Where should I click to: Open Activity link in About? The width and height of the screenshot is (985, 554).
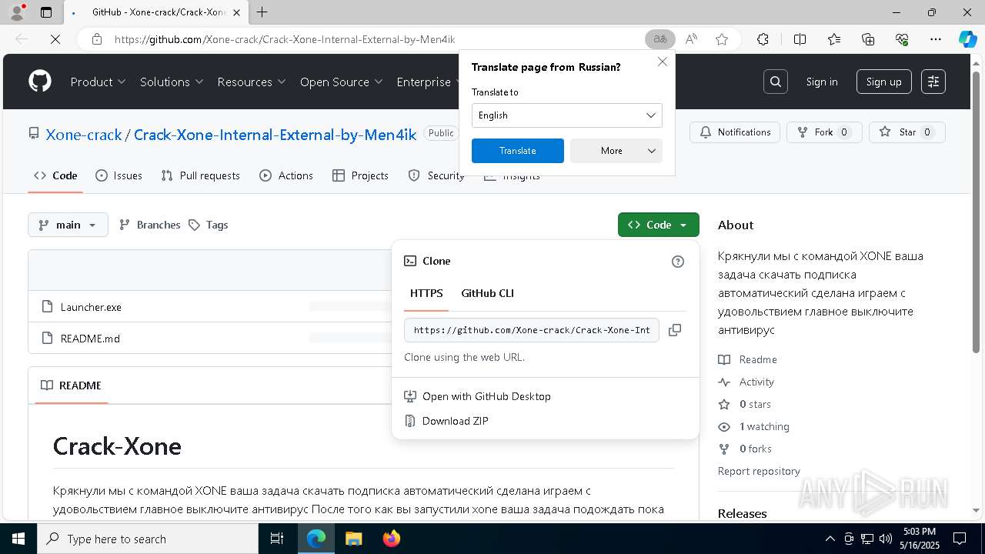[x=756, y=382]
